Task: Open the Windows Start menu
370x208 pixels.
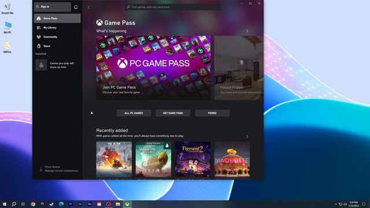Action: [x=5, y=204]
